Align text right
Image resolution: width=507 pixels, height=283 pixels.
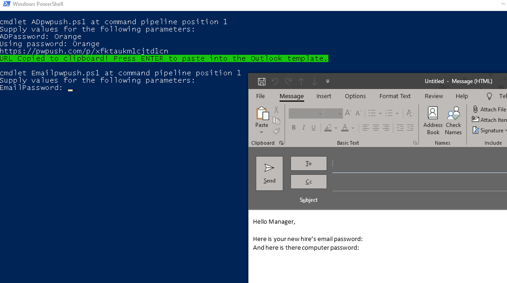[386, 128]
